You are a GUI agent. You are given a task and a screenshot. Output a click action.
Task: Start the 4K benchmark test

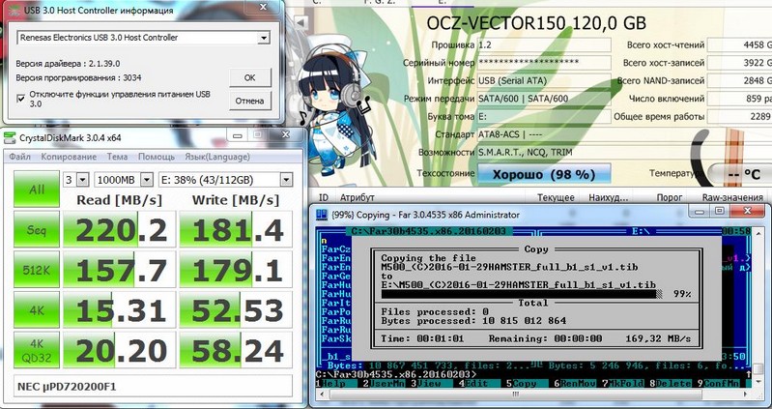click(37, 310)
